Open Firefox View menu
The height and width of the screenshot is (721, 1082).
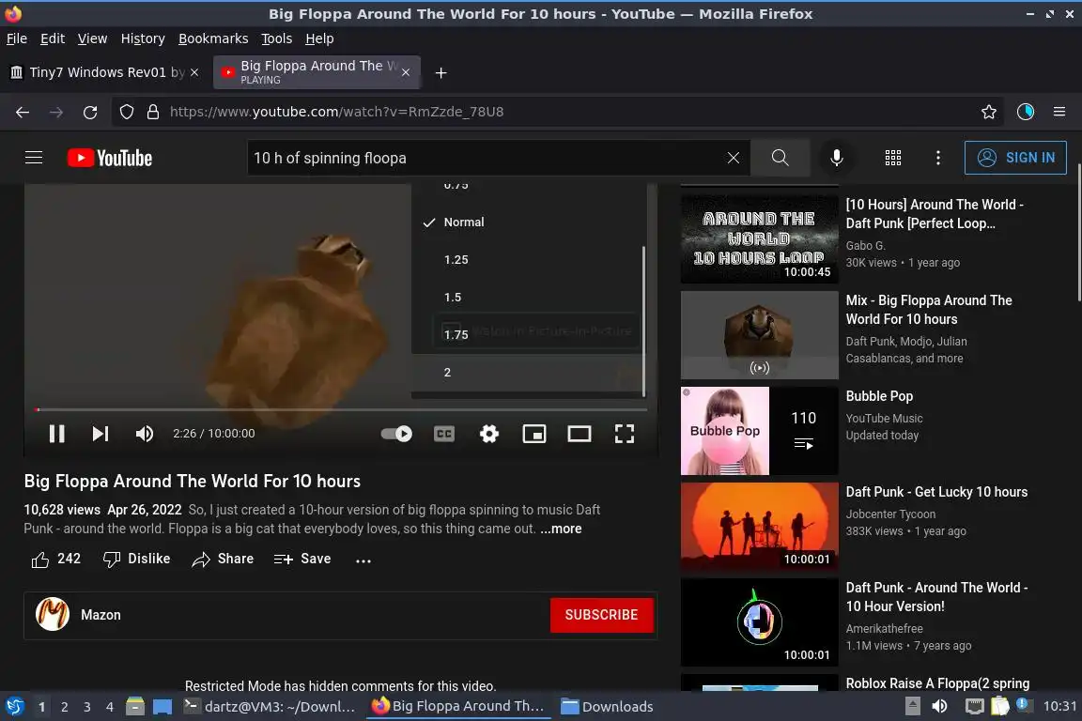pos(92,38)
